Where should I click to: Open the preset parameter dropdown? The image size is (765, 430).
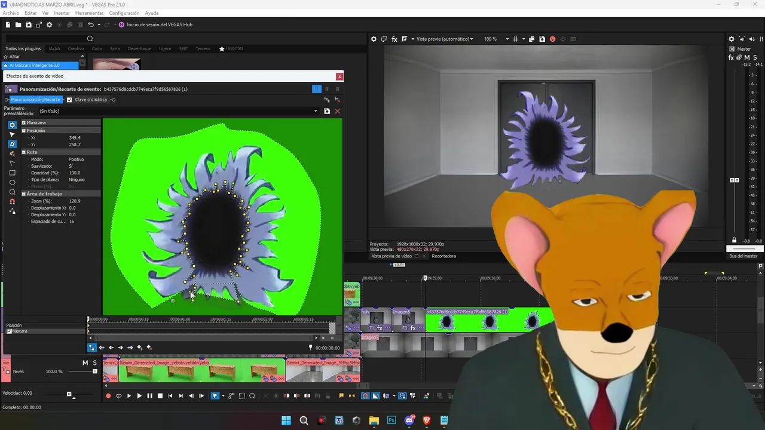[x=316, y=111]
